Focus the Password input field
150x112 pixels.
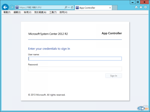click(75, 69)
